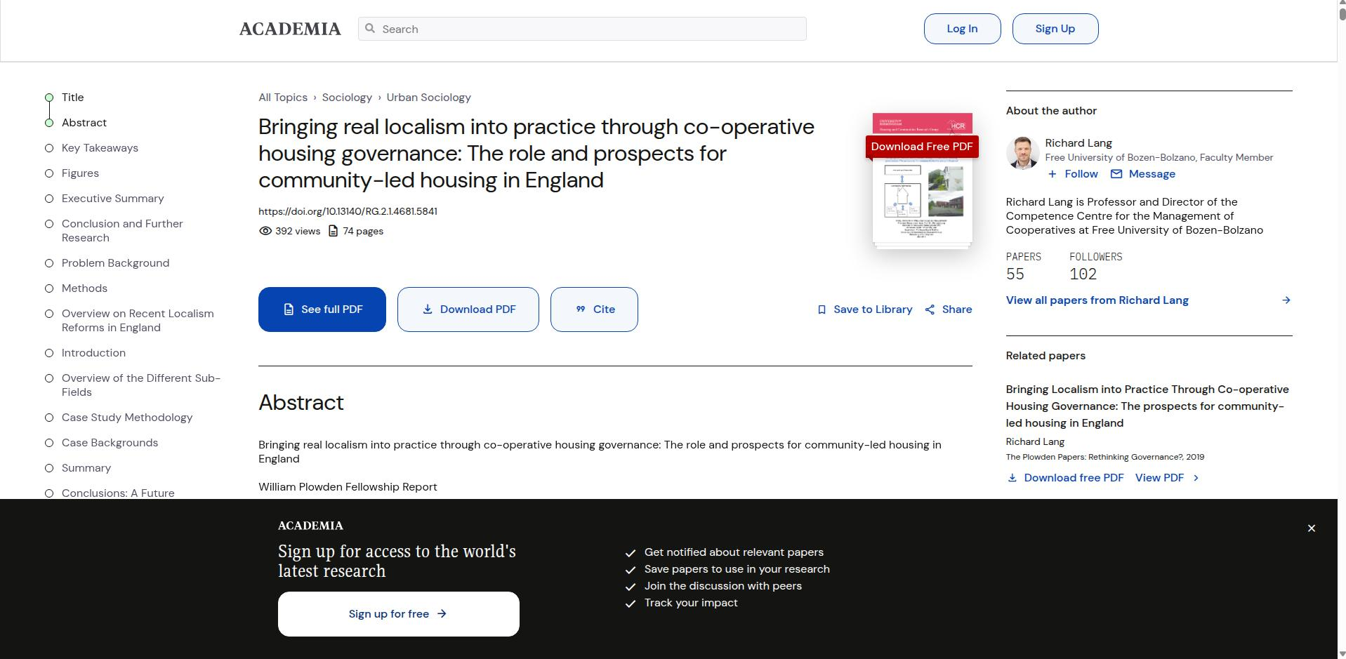Image resolution: width=1346 pixels, height=659 pixels.
Task: Close the sign-up banner
Action: [x=1311, y=528]
